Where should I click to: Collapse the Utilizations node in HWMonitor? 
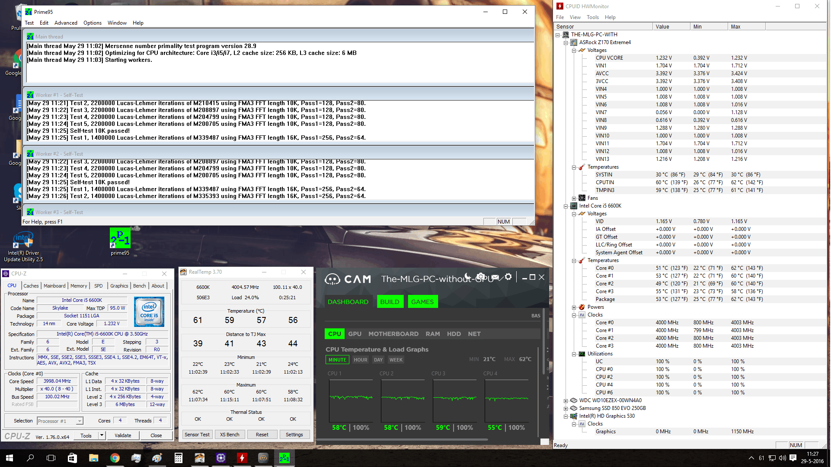[x=574, y=354]
